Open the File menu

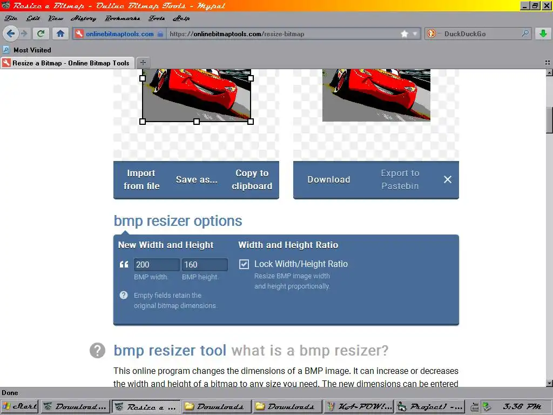tap(11, 18)
